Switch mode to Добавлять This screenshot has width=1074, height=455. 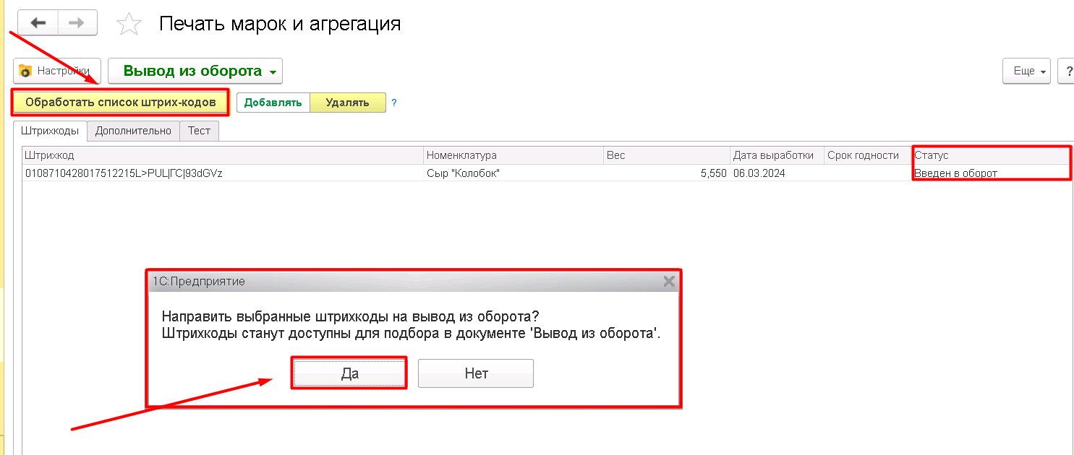(273, 103)
